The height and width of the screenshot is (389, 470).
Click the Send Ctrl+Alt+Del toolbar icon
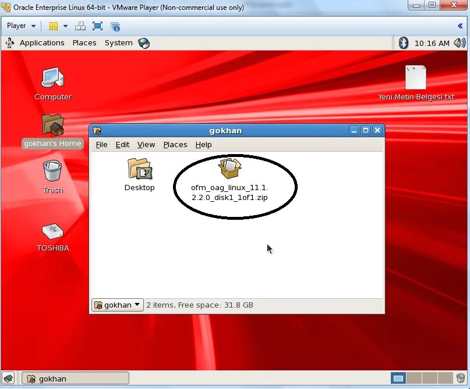(80, 26)
